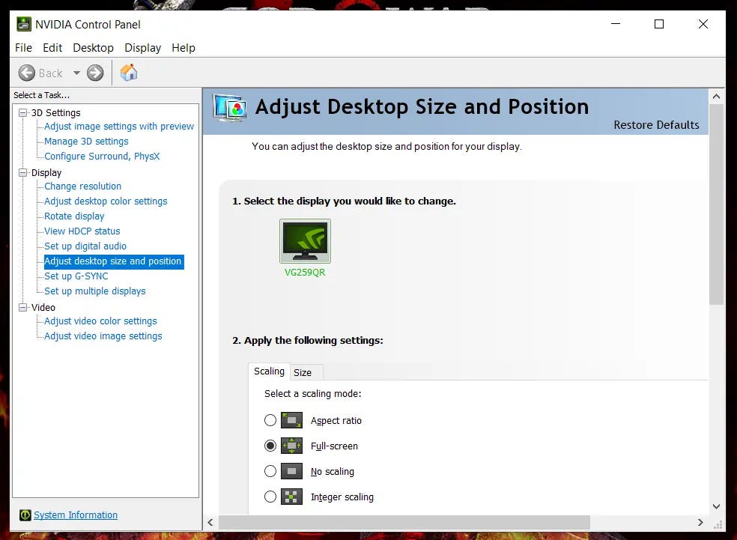This screenshot has height=540, width=737.
Task: Open the System Information link
Action: click(76, 515)
